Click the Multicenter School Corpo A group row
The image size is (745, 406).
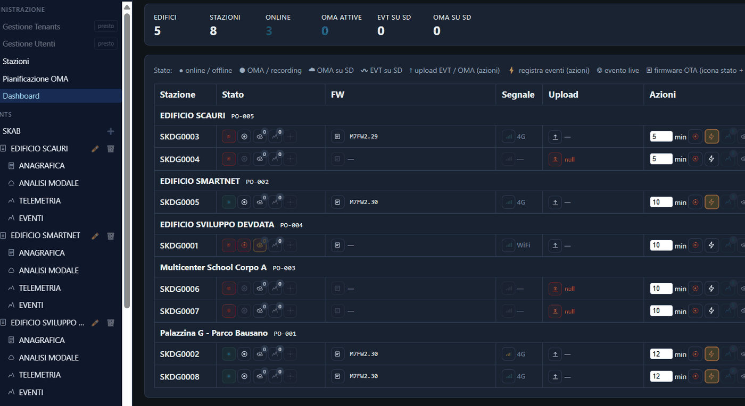click(x=450, y=267)
